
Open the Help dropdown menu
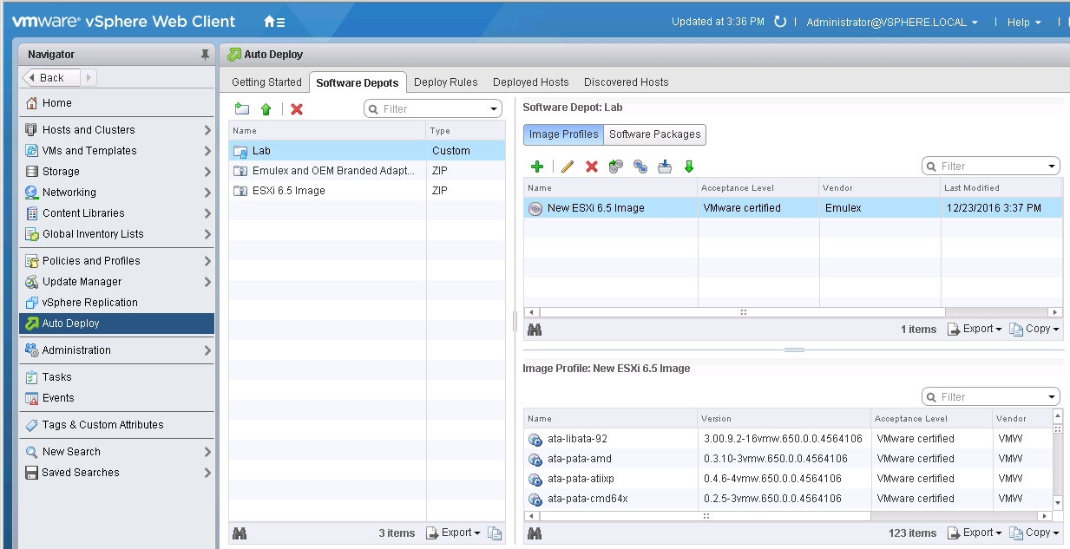tap(1023, 23)
